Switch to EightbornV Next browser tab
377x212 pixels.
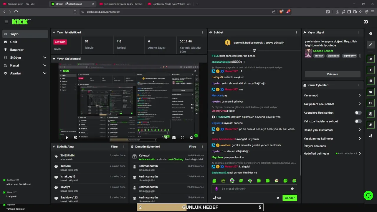169,4
